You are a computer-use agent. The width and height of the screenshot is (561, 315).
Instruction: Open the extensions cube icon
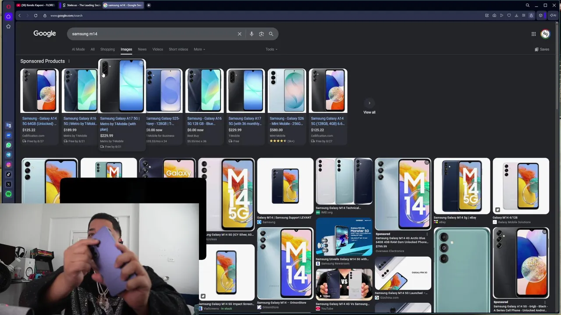pos(540,16)
